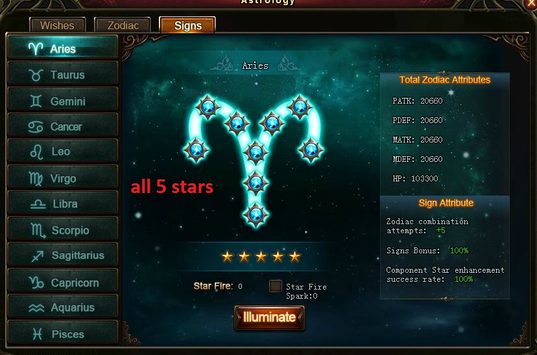Choose the Cancer sign
The image size is (537, 355).
(x=62, y=126)
